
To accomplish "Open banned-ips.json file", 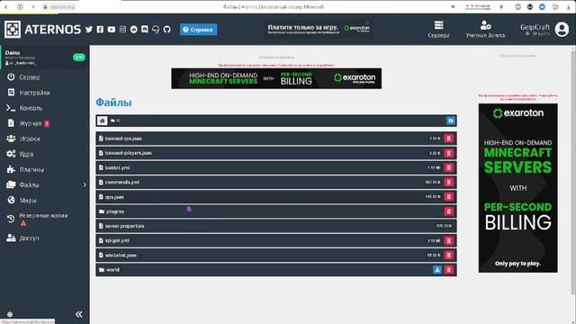I will (x=123, y=139).
